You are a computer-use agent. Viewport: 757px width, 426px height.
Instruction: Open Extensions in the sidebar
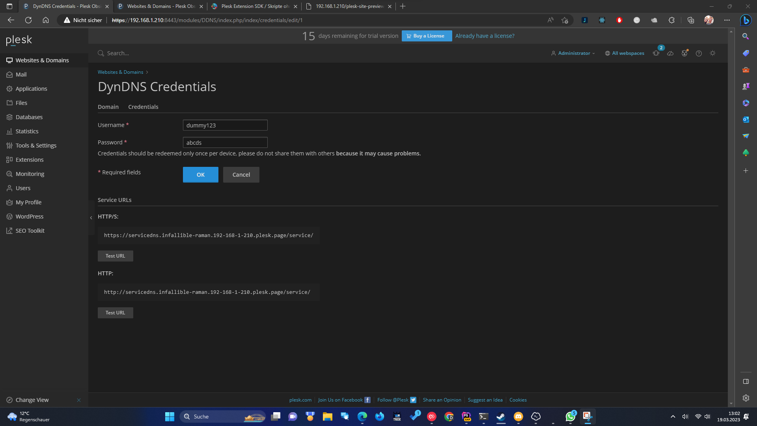pos(30,160)
